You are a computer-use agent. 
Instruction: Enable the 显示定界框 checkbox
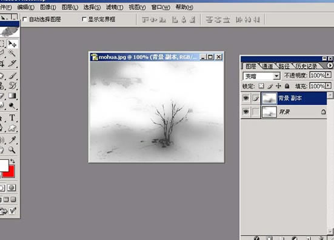click(x=84, y=19)
